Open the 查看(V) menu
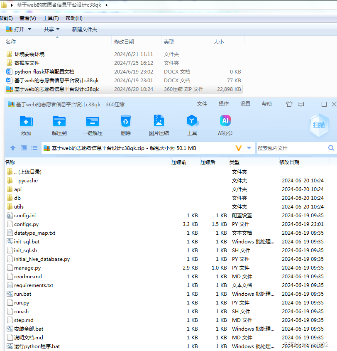 coord(27,18)
